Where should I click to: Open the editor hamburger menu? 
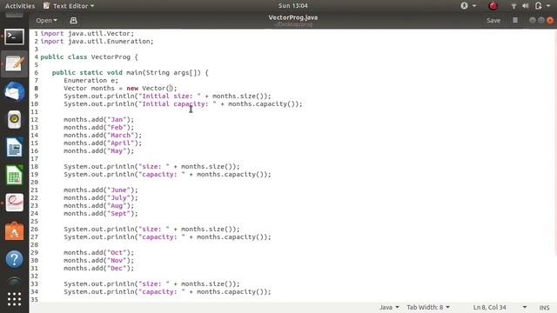click(515, 21)
